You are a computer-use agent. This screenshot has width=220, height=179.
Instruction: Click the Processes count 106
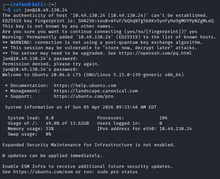coord(164,118)
